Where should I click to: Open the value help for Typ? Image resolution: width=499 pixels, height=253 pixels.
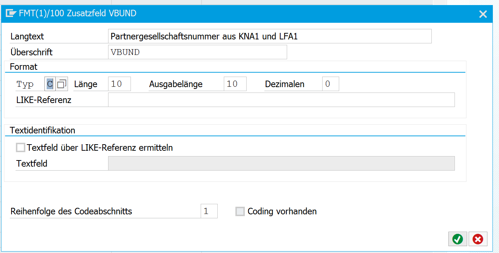coord(61,84)
